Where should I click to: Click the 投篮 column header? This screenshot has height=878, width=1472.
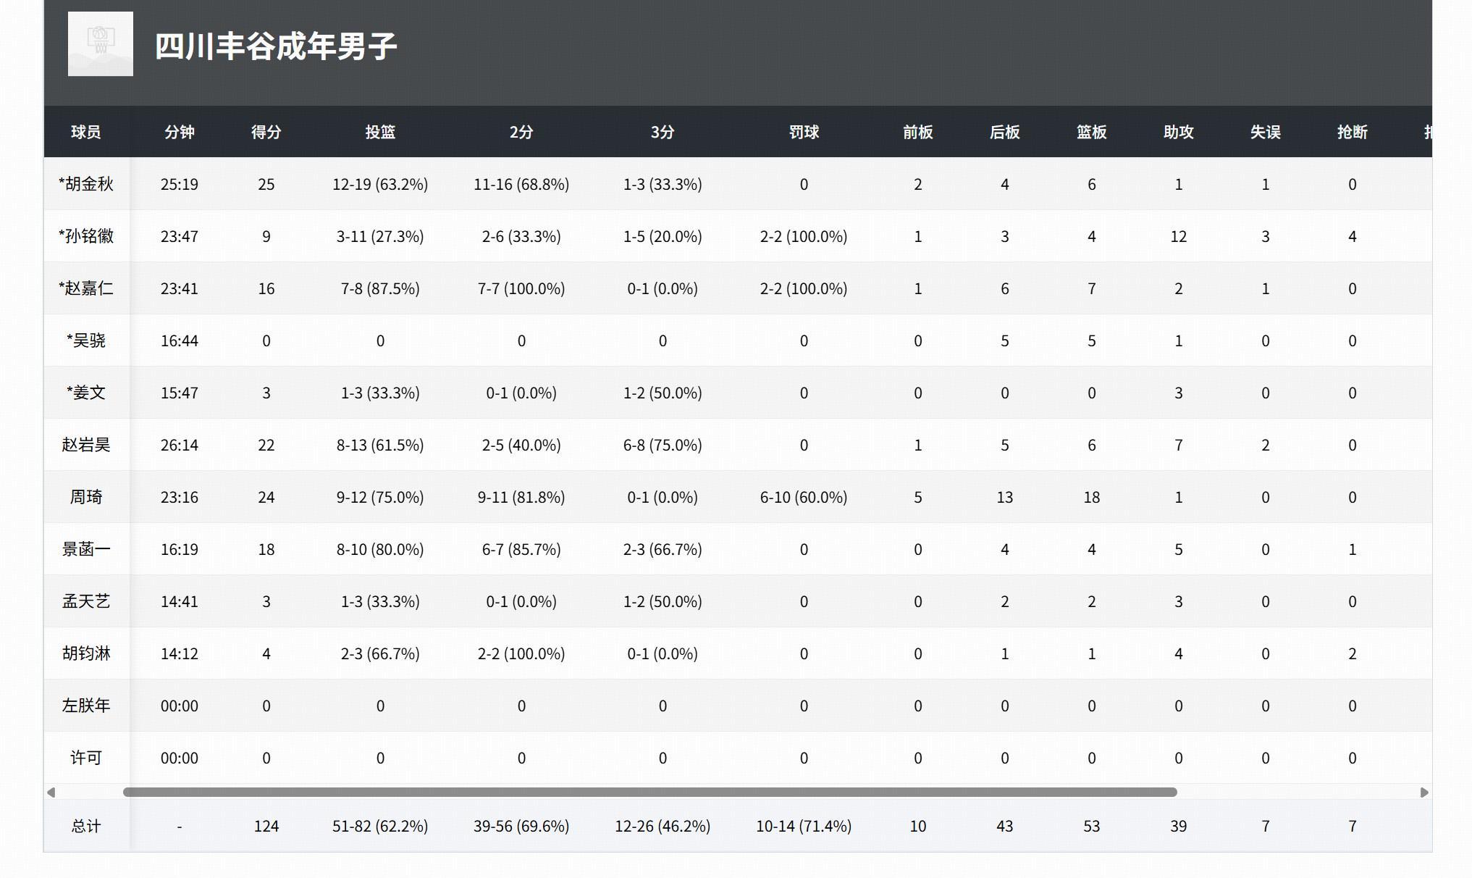coord(380,132)
